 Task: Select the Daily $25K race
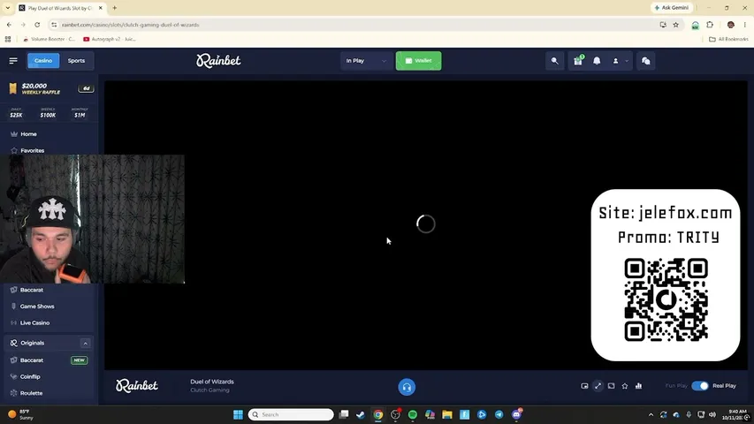point(16,113)
